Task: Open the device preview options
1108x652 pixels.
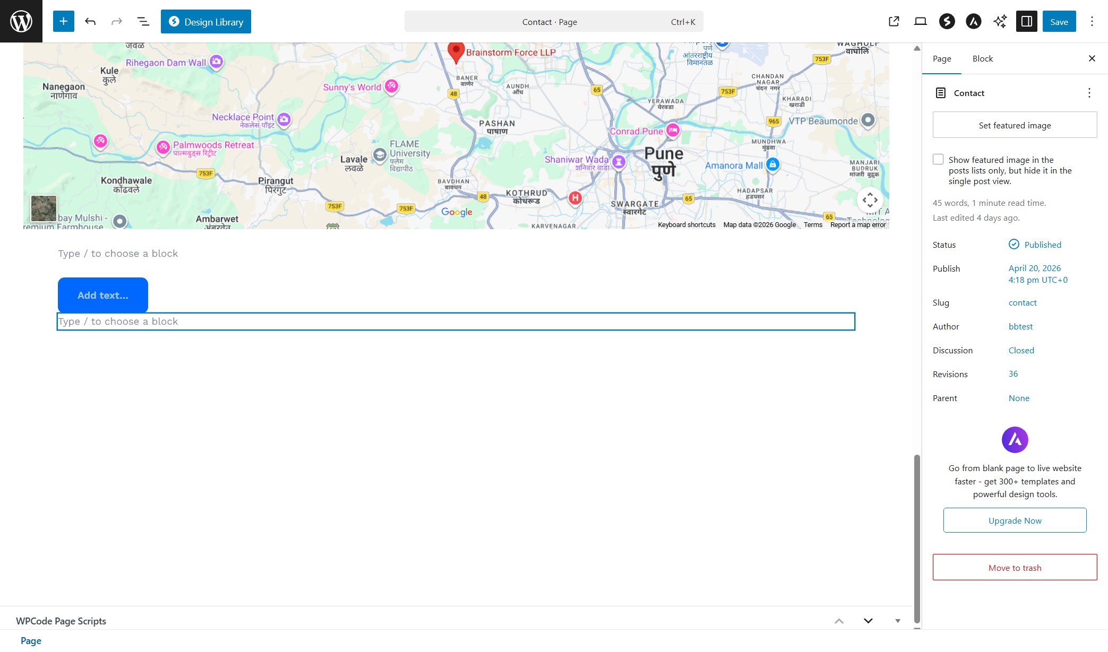Action: 921,21
